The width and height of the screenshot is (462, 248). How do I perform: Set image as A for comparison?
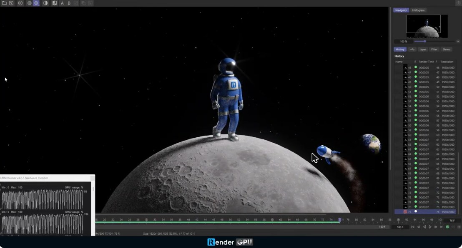click(x=62, y=3)
